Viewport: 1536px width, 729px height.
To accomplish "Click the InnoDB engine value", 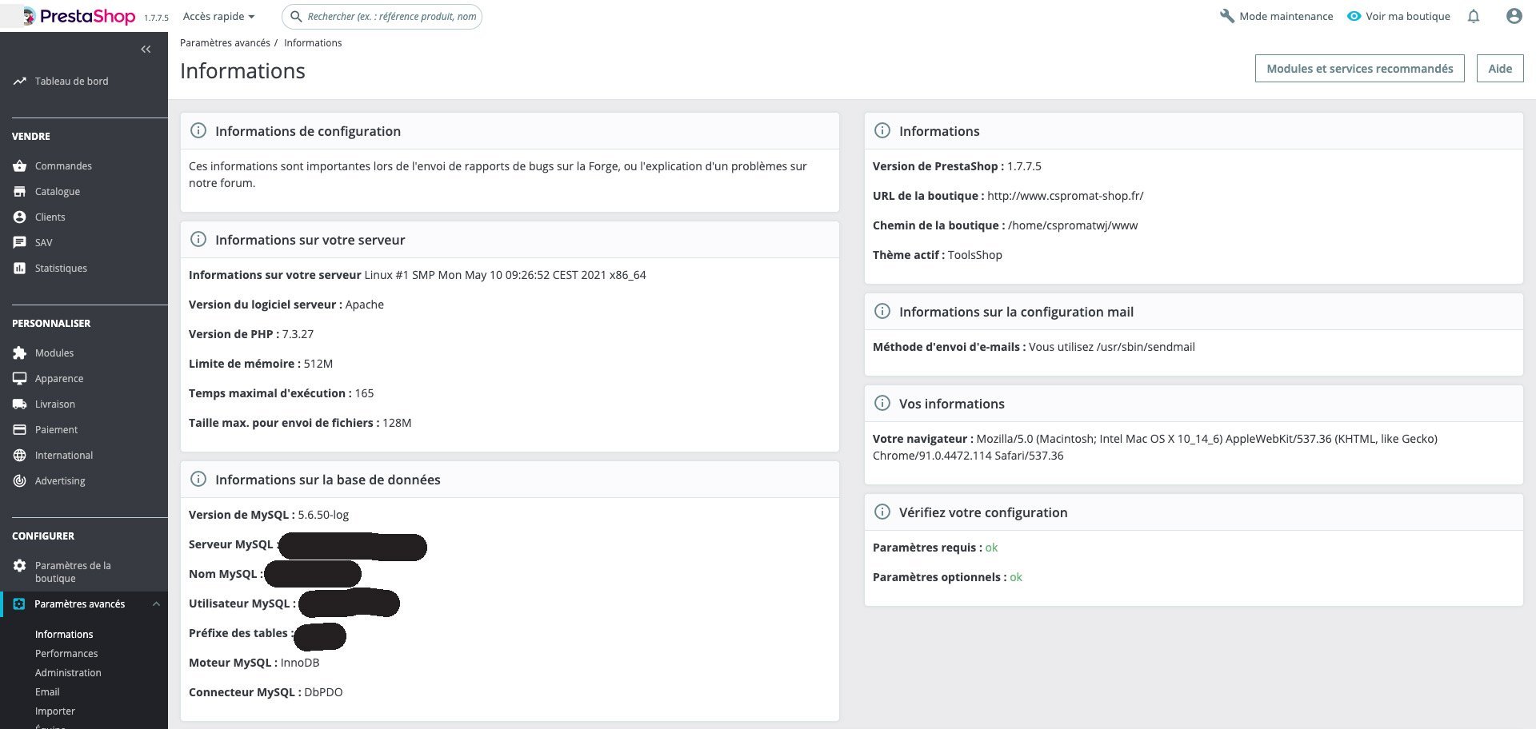I will (300, 663).
